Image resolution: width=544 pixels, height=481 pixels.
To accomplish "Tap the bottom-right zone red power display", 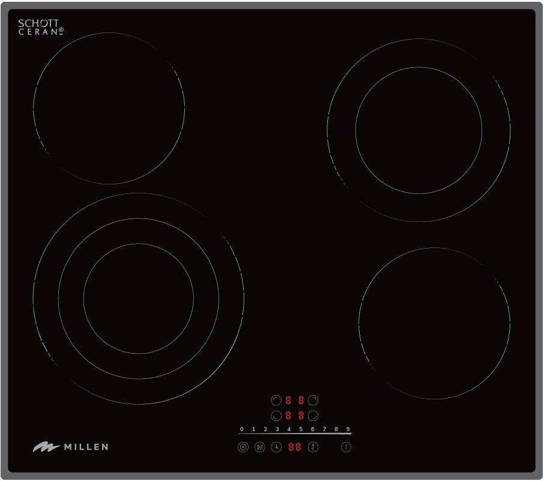I will point(301,415).
